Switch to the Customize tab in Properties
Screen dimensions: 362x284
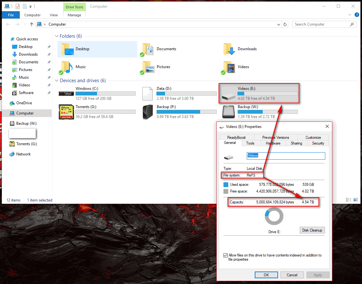click(x=313, y=138)
